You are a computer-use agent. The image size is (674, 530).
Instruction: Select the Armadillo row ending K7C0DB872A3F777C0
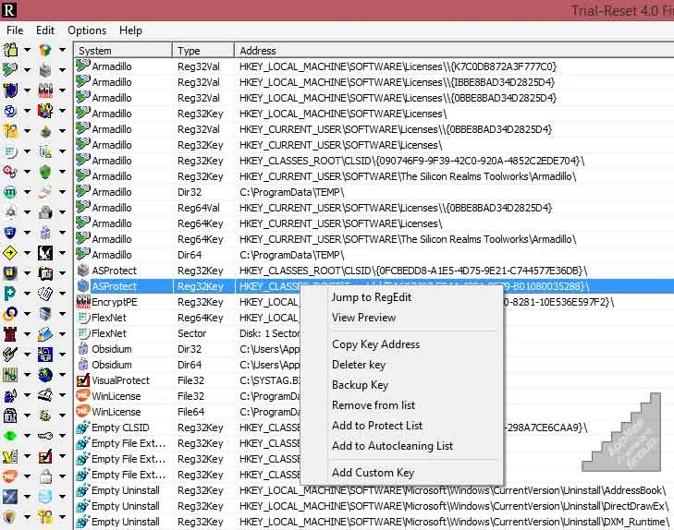point(374,66)
